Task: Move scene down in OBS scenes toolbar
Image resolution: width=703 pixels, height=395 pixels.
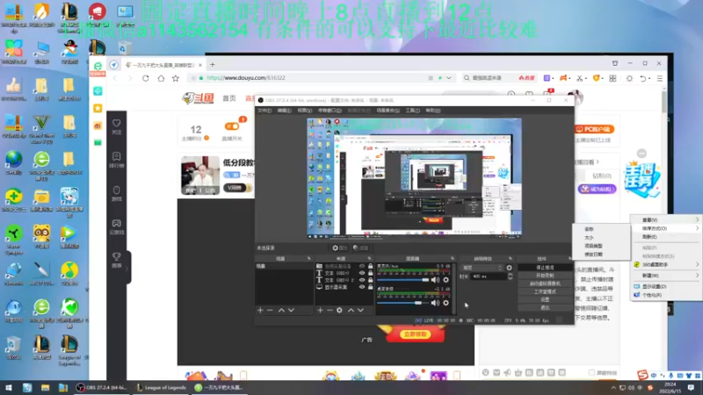Action: click(x=291, y=310)
